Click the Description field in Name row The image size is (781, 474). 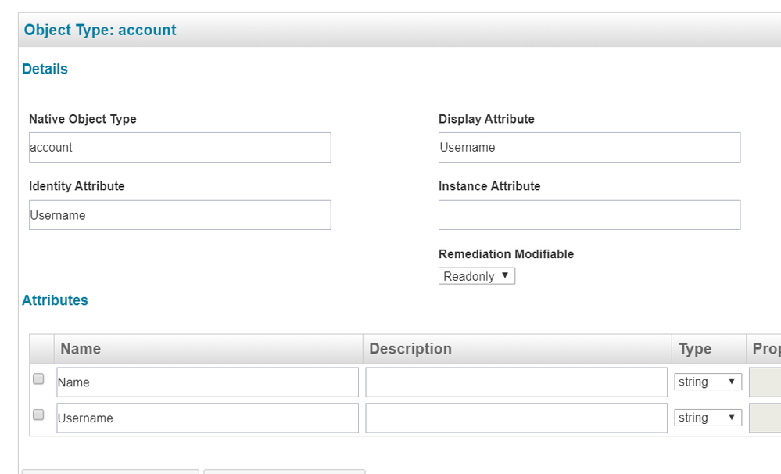(x=516, y=382)
